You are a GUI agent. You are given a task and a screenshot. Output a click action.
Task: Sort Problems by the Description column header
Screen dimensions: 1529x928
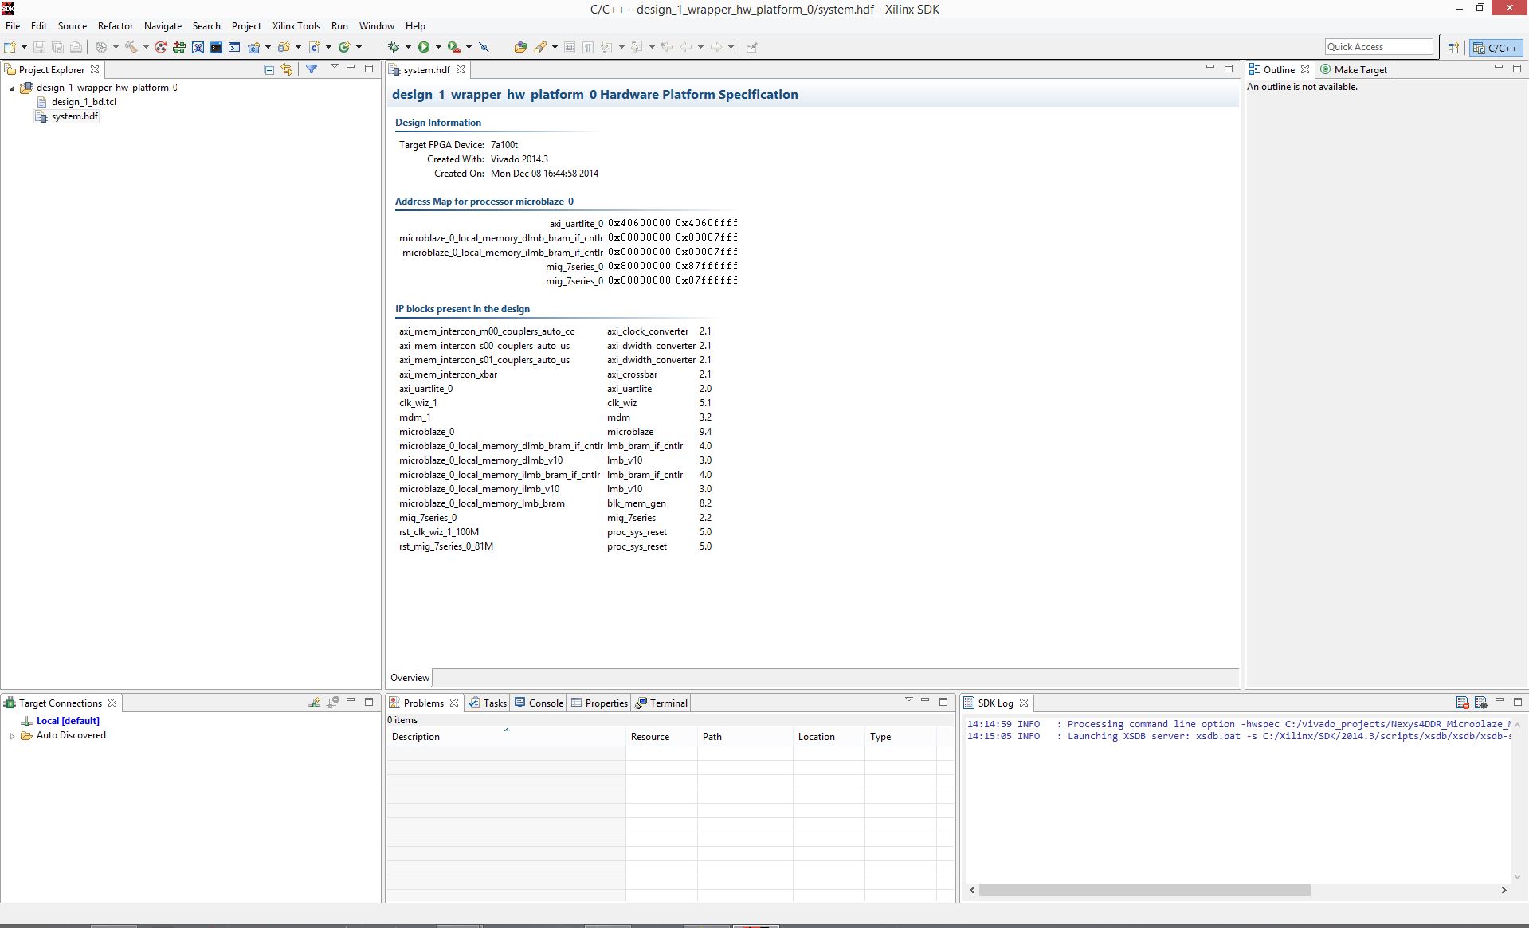506,737
